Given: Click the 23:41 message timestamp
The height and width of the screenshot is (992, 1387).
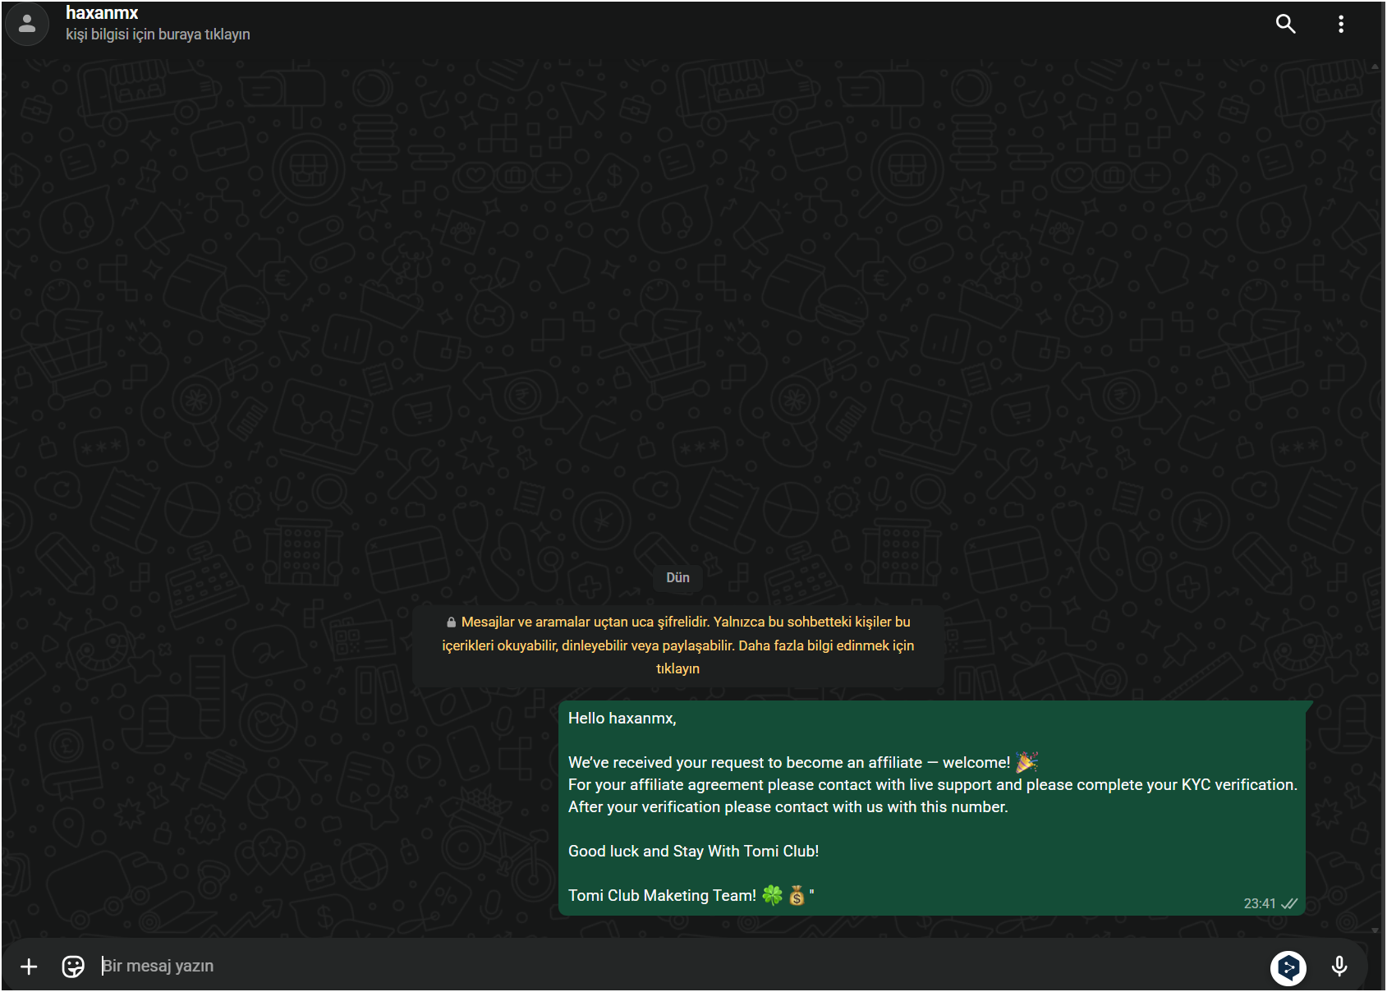Looking at the screenshot, I should click(1260, 903).
